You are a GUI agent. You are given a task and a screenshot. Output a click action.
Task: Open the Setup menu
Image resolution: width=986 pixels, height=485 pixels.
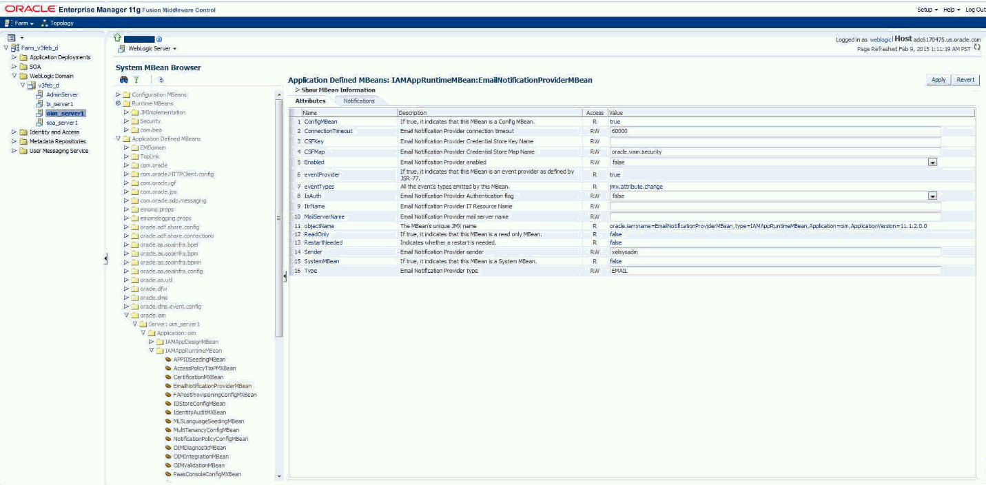tap(926, 10)
